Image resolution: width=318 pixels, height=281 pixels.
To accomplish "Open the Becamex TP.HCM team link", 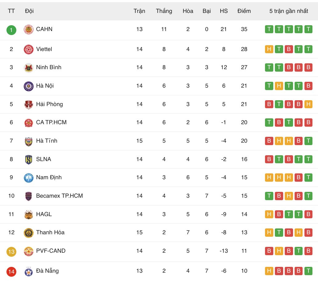I will pos(59,196).
